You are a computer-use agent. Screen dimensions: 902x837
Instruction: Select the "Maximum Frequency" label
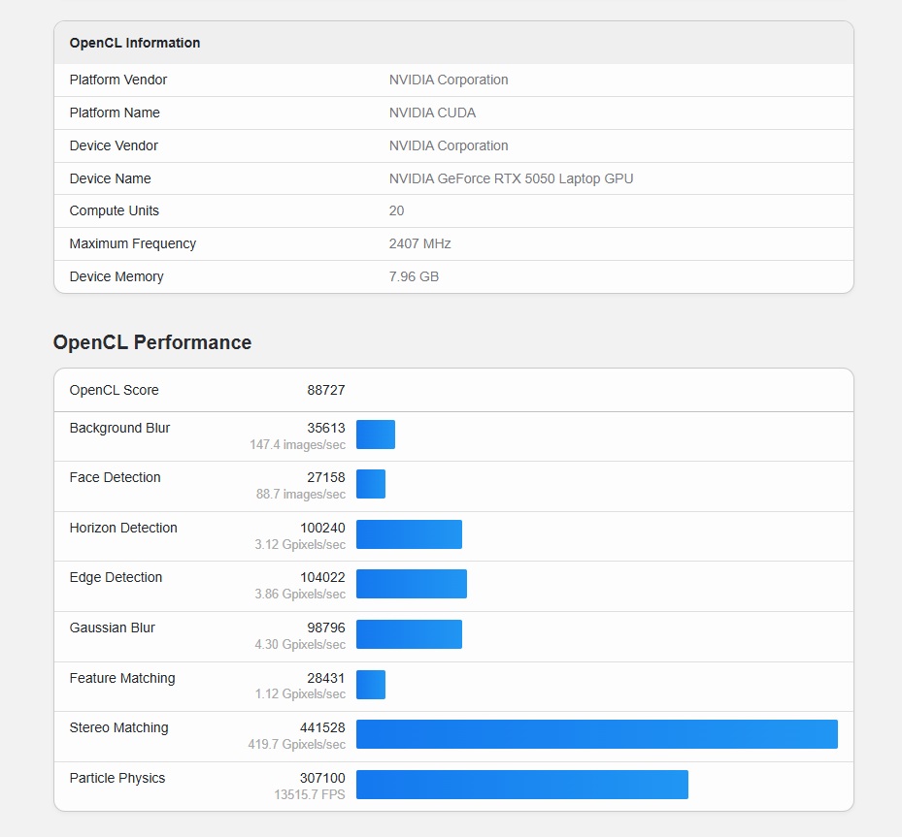[133, 243]
